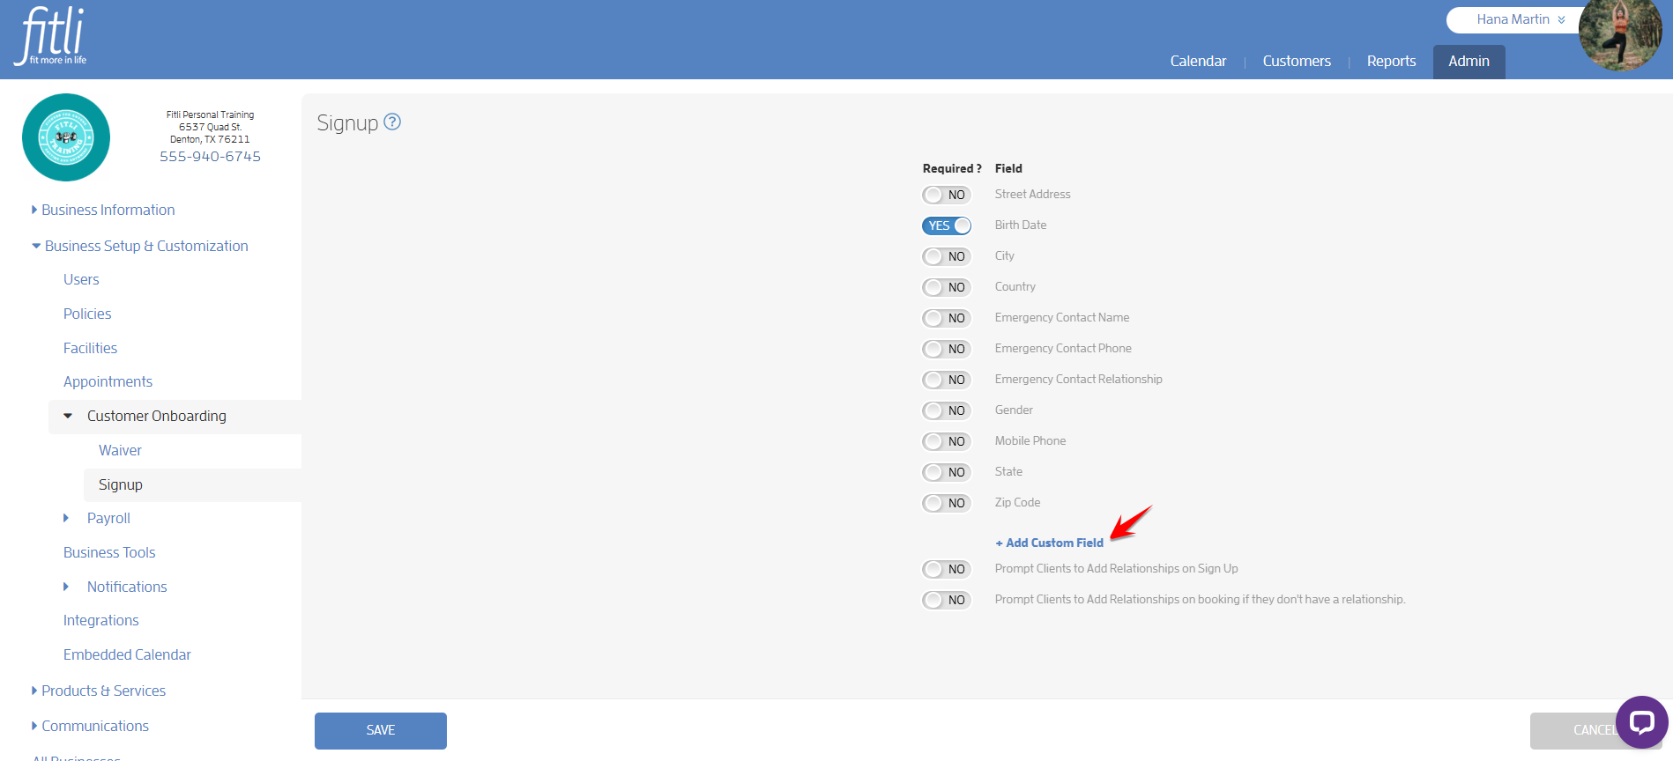Toggle City required switch
This screenshot has width=1673, height=761.
pyautogui.click(x=947, y=256)
